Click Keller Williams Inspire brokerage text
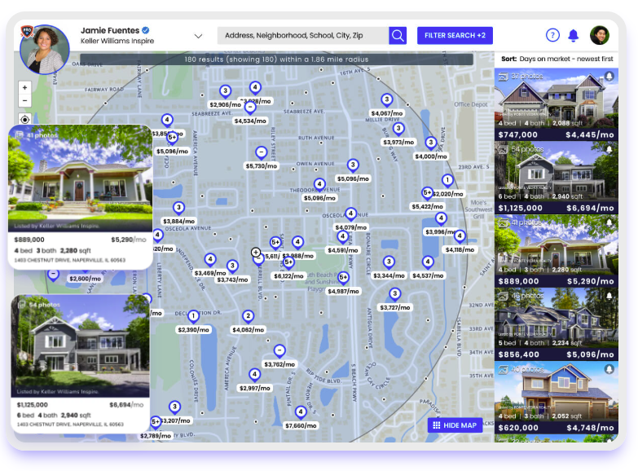The image size is (638, 471). [x=117, y=41]
